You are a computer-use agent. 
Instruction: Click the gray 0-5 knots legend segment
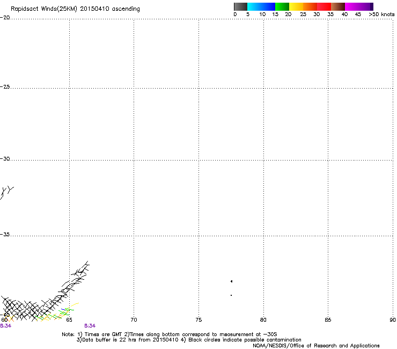(240, 6)
